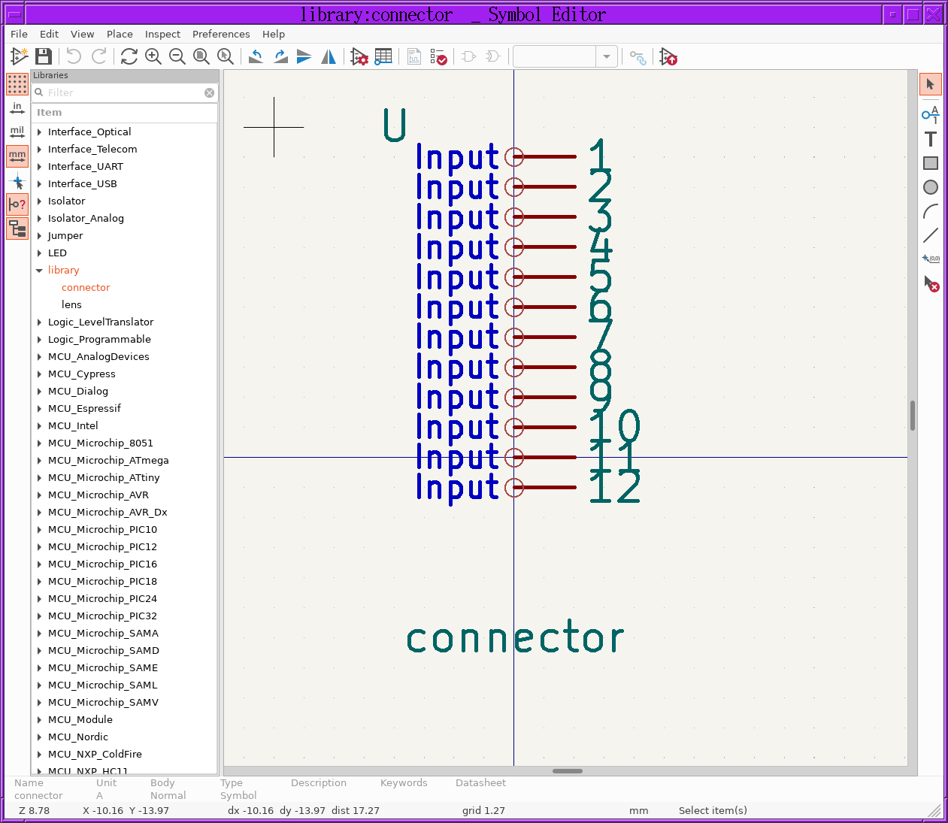Select the Add Circle tool
The image size is (948, 823).
point(931,186)
